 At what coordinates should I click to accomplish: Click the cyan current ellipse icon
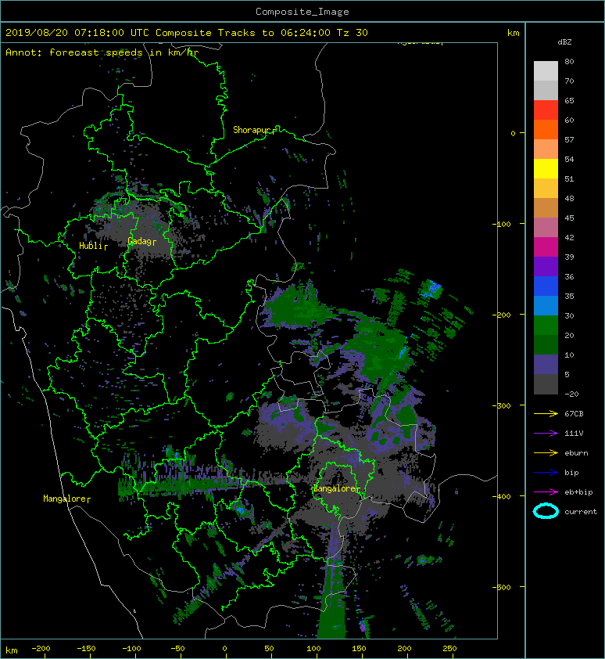tap(546, 511)
